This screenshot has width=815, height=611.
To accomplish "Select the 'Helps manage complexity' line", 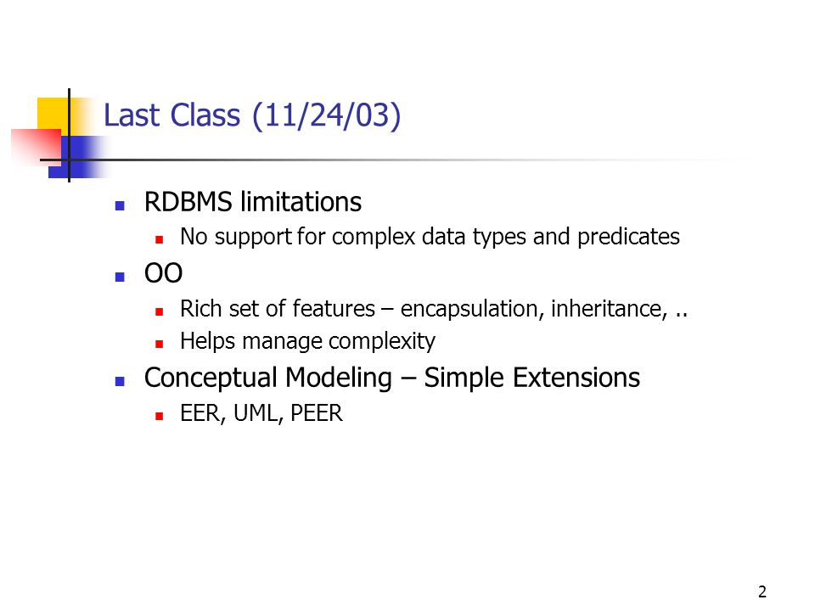I will 307,341.
